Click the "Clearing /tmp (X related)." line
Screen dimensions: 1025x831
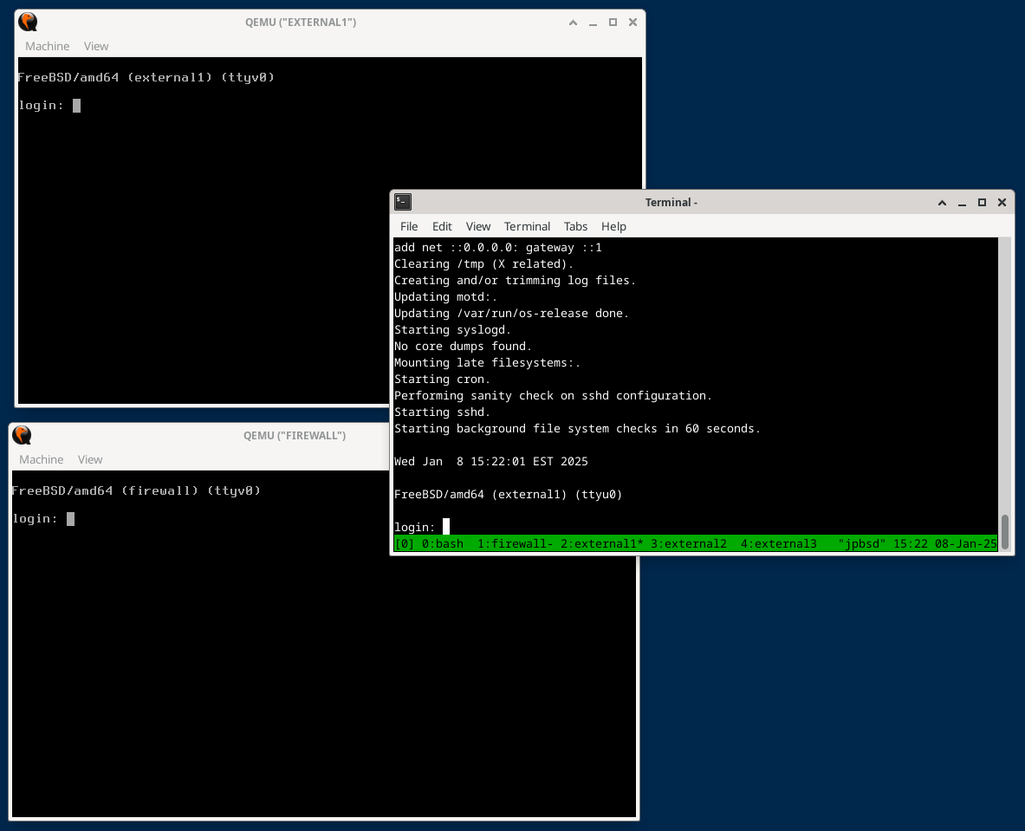pyautogui.click(x=483, y=263)
